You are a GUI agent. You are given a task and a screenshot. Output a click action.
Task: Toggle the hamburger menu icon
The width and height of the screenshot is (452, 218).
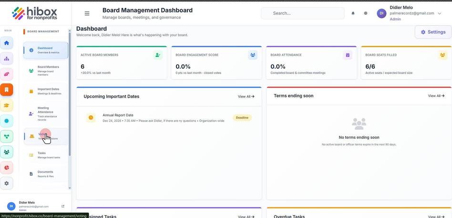(87, 13)
